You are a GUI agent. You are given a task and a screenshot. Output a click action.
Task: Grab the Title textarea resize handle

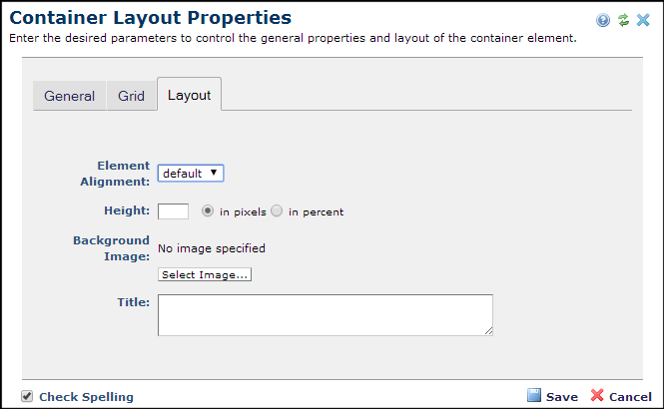488,331
